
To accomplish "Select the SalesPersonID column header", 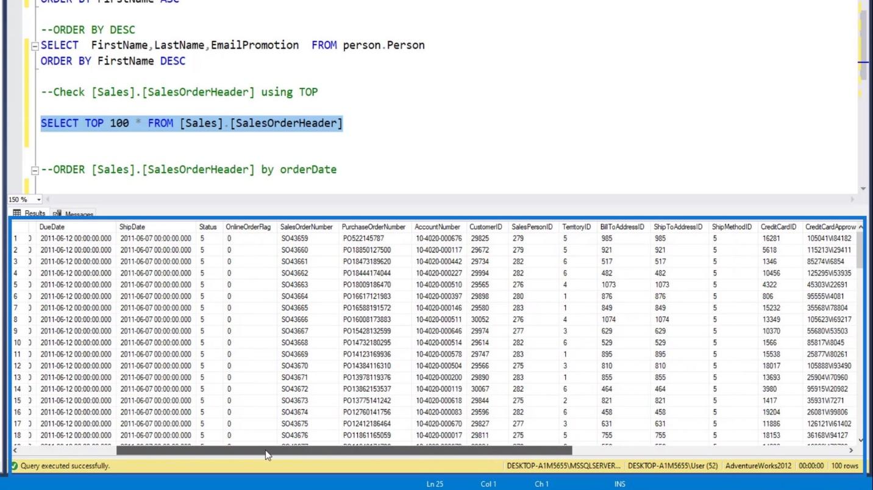I will (x=533, y=227).
